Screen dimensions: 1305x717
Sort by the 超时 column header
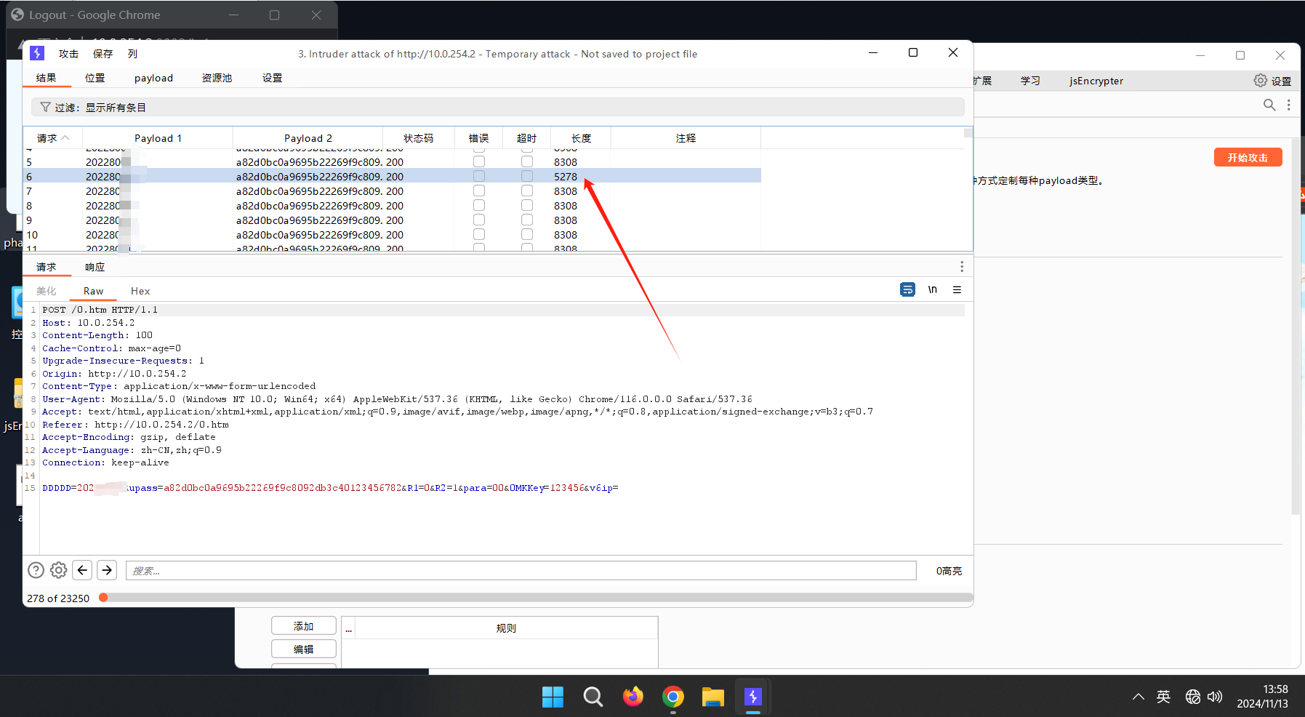(526, 138)
